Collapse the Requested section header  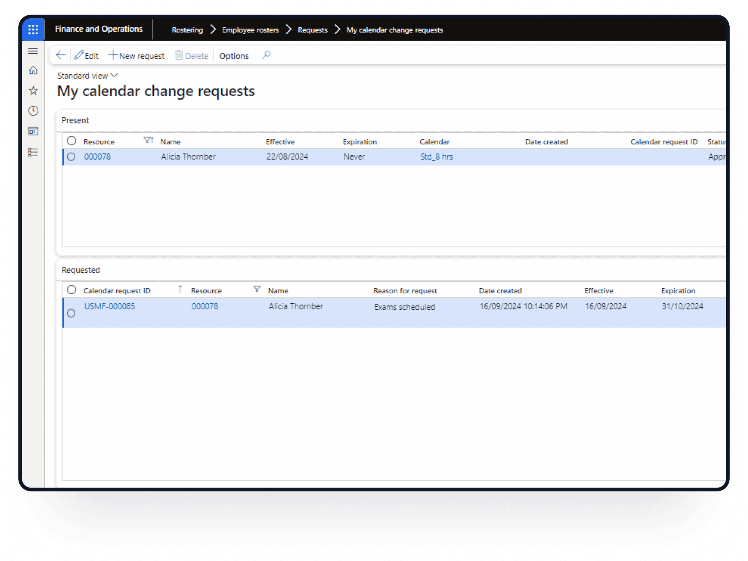(x=81, y=270)
